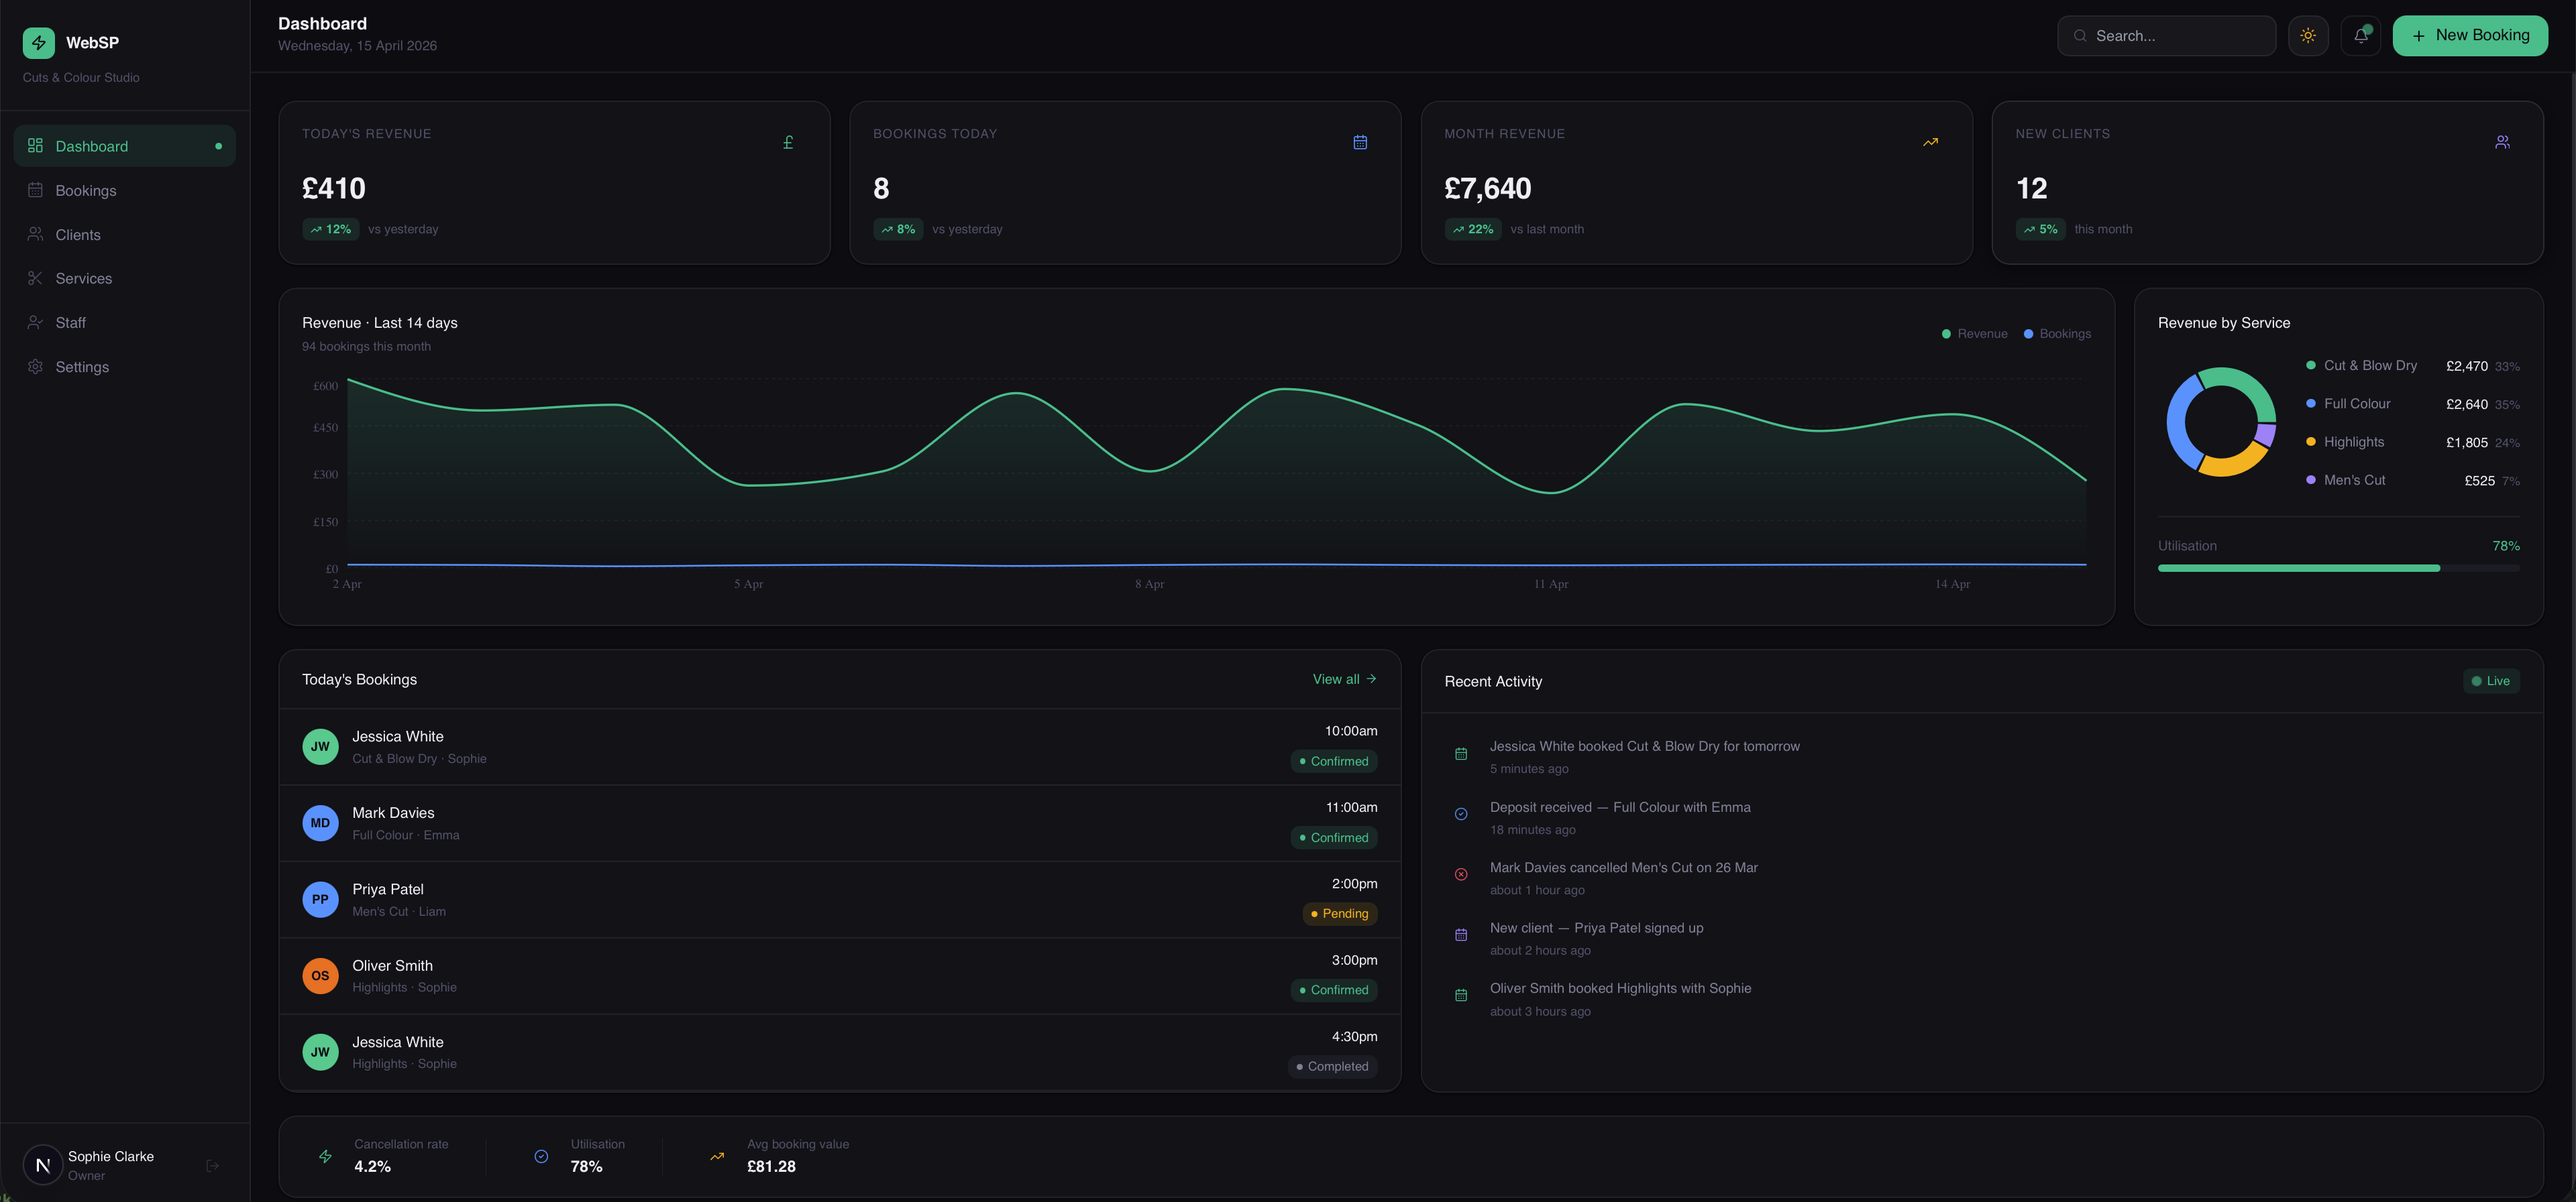
Task: Go to Clients in the sidebar
Action: [x=78, y=235]
